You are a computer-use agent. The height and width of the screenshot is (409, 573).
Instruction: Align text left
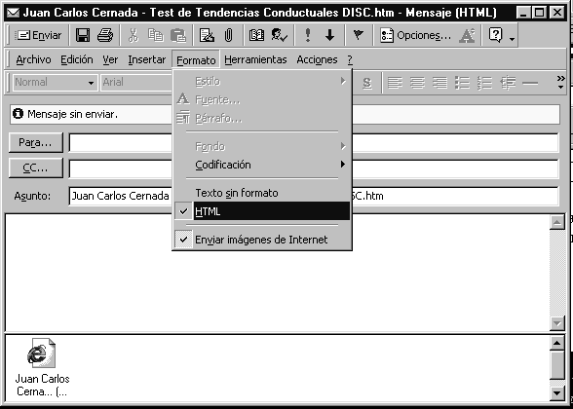pyautogui.click(x=395, y=83)
